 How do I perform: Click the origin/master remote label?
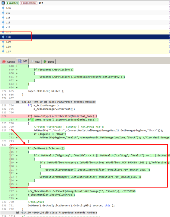pyautogui.click(x=29, y=3)
